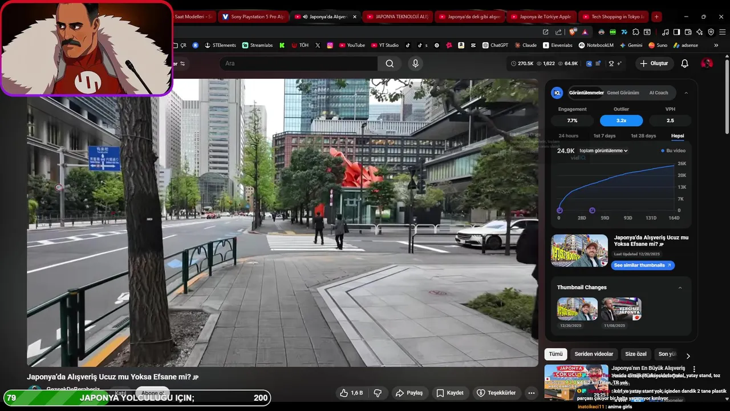Select the Engagement 7.7% pill

572,120
